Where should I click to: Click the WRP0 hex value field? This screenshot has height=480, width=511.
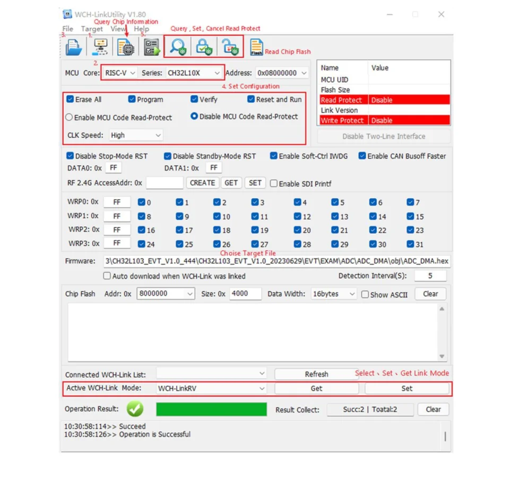[117, 202]
